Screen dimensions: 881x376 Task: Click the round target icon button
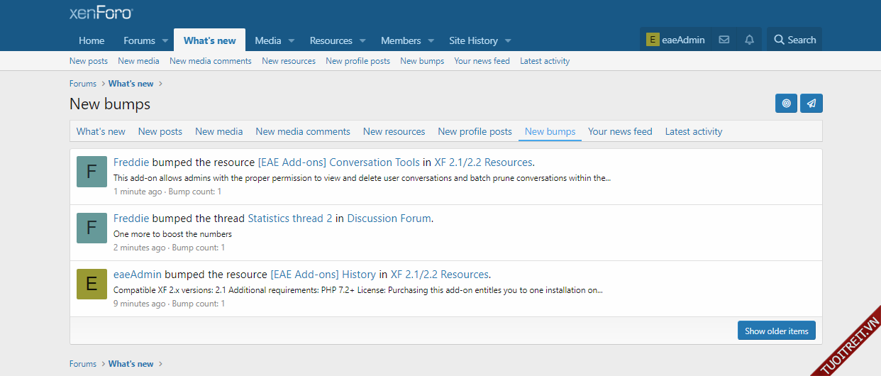tap(786, 104)
